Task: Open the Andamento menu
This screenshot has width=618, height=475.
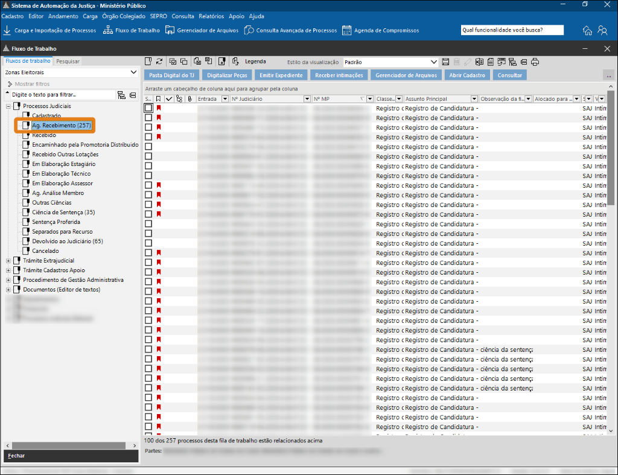Action: [x=63, y=16]
